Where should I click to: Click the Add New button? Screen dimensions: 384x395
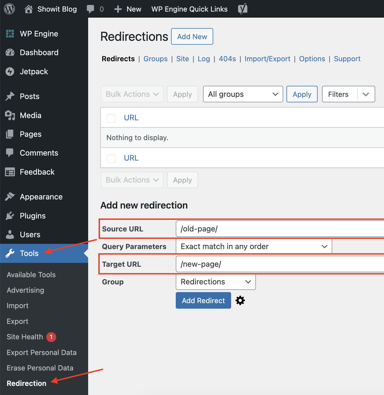pos(192,36)
